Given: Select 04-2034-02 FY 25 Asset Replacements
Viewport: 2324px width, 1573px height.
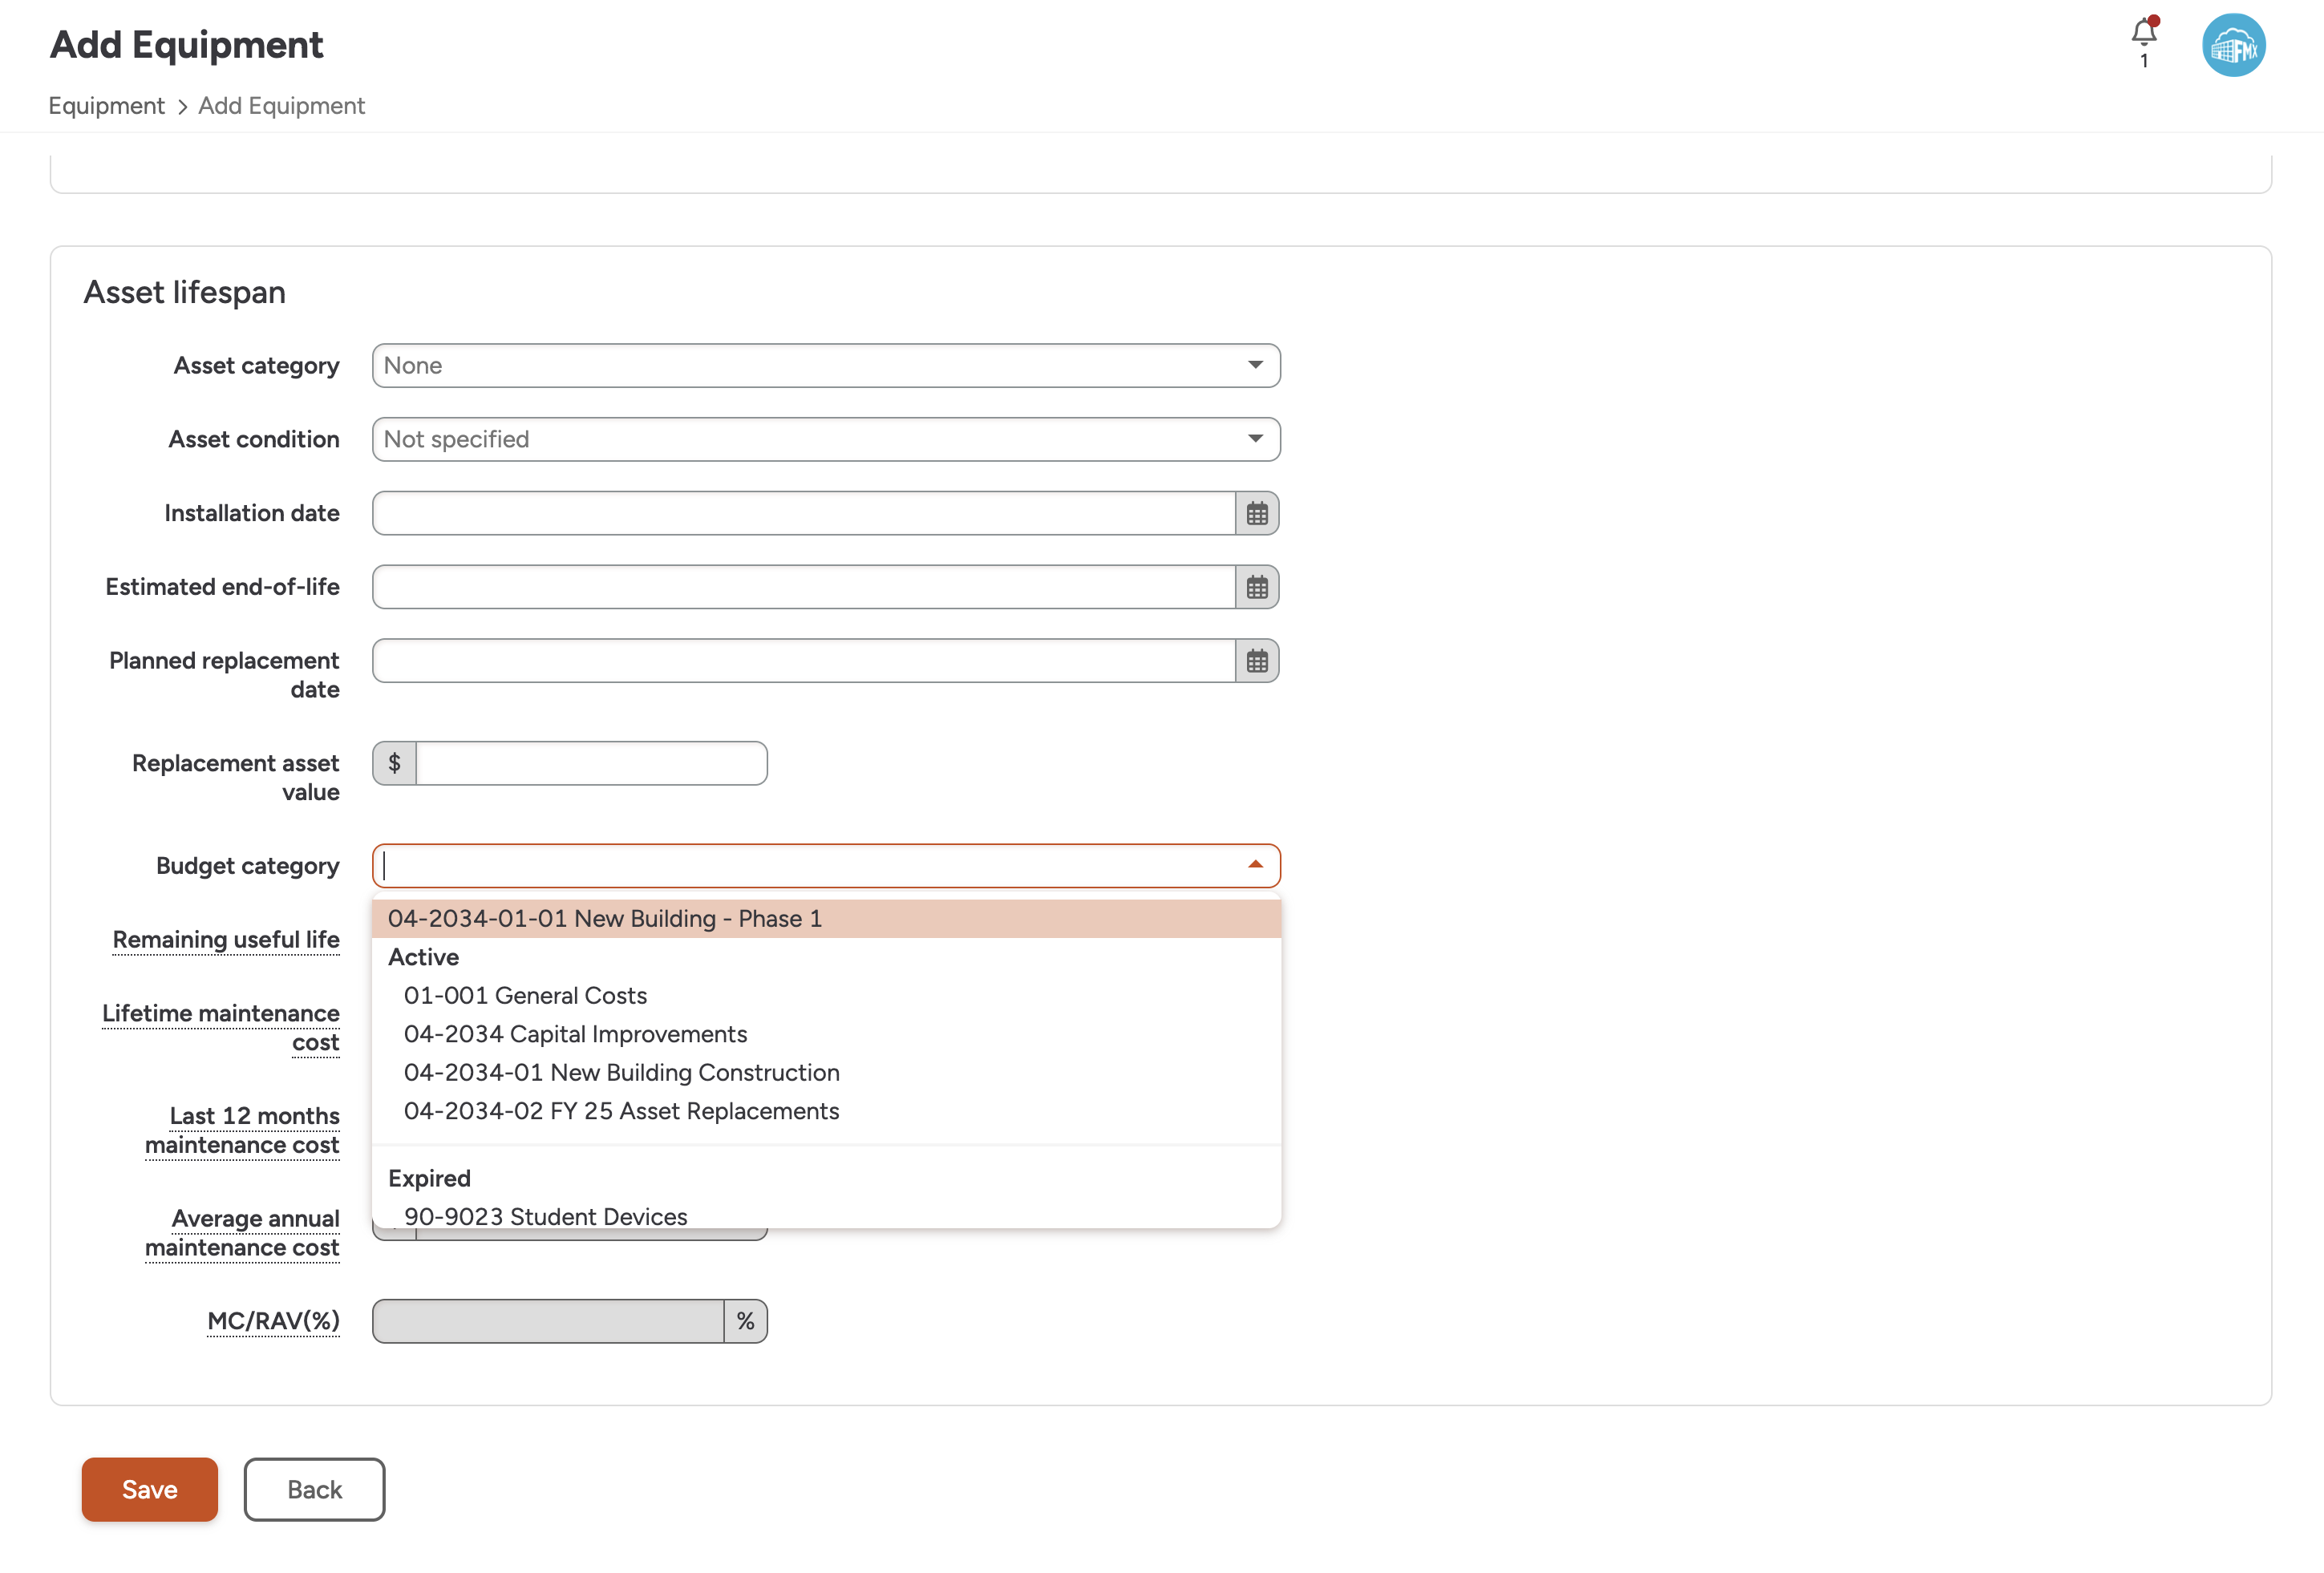Looking at the screenshot, I should click(x=621, y=1112).
